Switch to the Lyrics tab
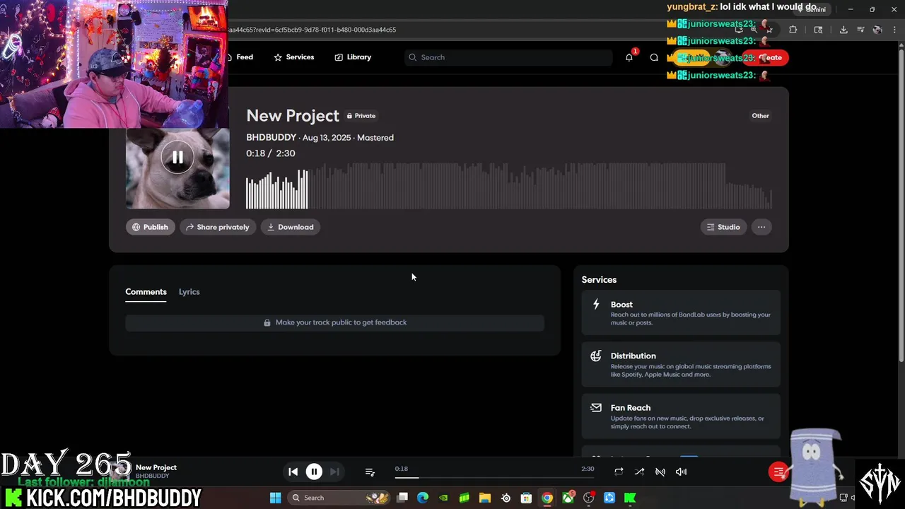Viewport: 905px width, 509px height. [x=189, y=292]
